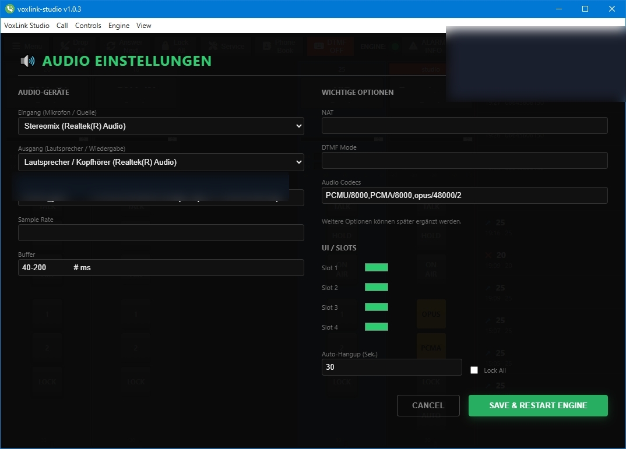Click the CANCEL button
This screenshot has height=449, width=626.
[x=428, y=405]
